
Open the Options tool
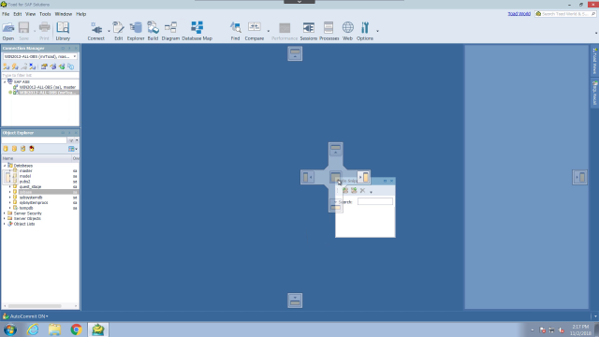[x=365, y=31]
